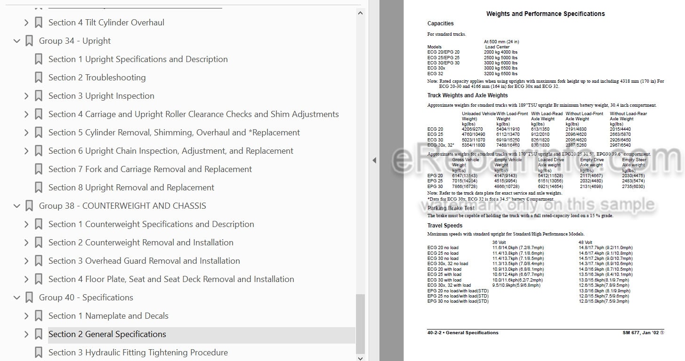
Task: Click bookmark icon of Section 2 Troubleshooting
Action: point(39,78)
